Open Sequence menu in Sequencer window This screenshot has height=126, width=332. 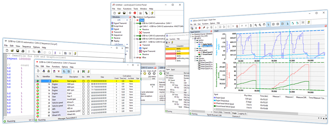[27, 46]
